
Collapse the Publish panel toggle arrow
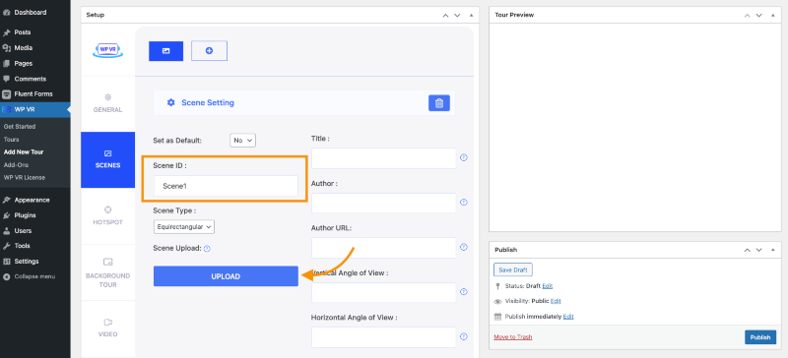(772, 250)
